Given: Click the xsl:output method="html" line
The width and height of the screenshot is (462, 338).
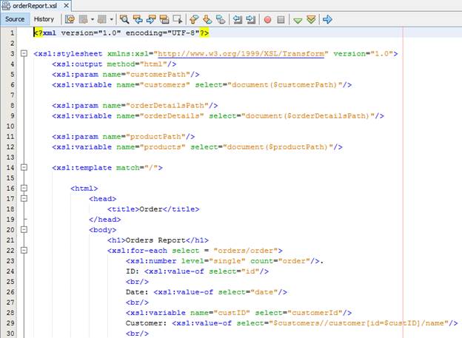Looking at the screenshot, I should click(x=114, y=64).
